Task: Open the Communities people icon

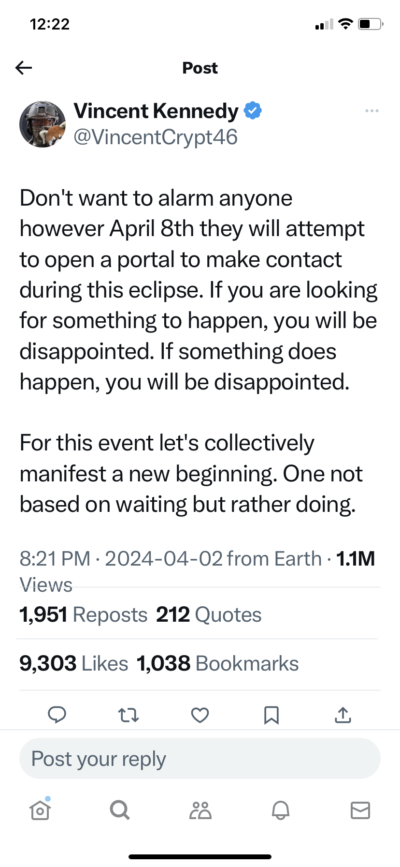Action: 200,810
